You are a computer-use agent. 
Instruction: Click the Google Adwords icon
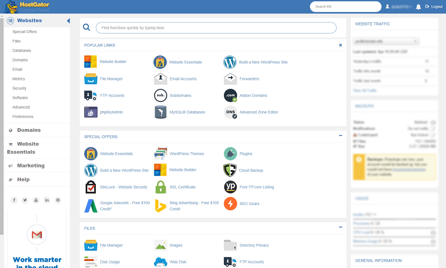(91, 205)
